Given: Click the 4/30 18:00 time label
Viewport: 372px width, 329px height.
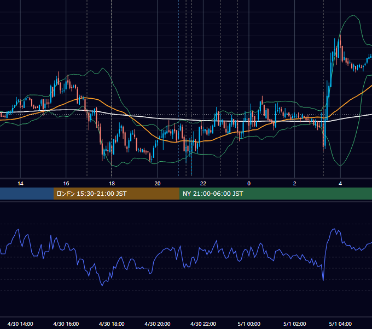Looking at the screenshot, I should [x=112, y=324].
